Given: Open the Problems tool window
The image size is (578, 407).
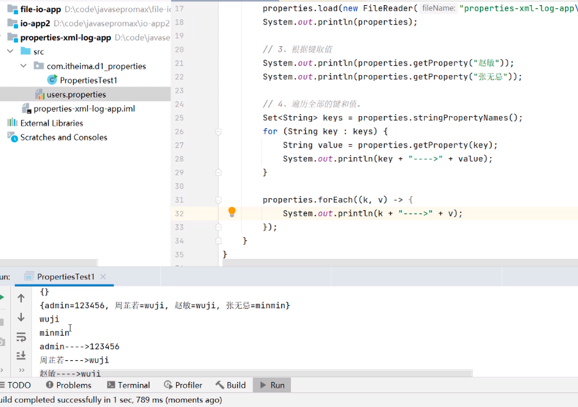Looking at the screenshot, I should tap(69, 385).
